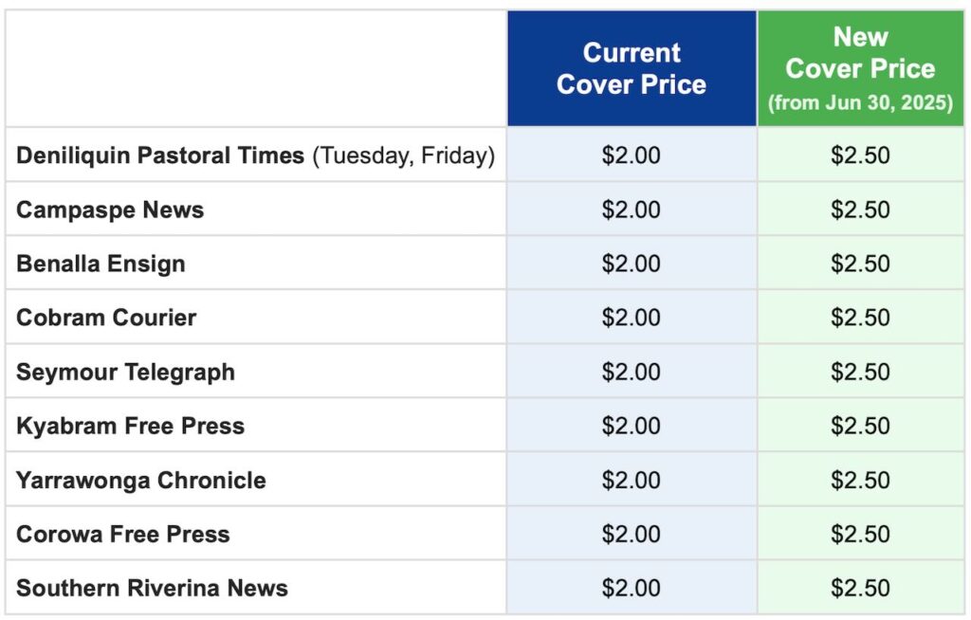Viewport: 971px width, 620px height.
Task: Select the Benalla Ensign row label
Action: pos(101,264)
